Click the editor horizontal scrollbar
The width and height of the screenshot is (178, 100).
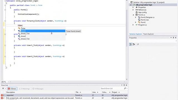point(67,82)
